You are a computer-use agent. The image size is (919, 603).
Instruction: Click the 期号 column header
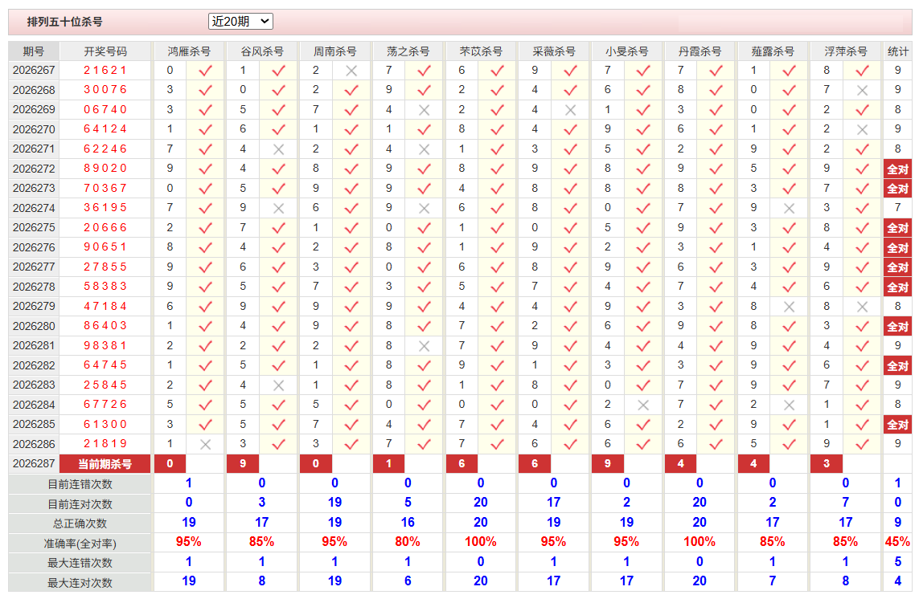coord(34,51)
